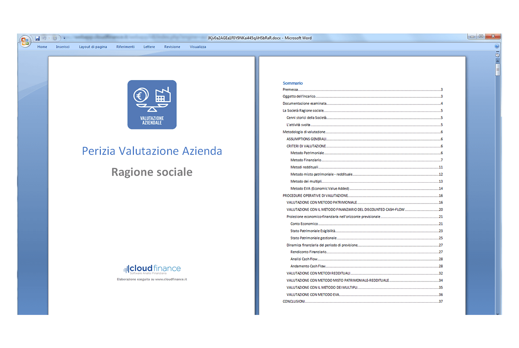The height and width of the screenshot is (348, 519).
Task: Click the vertical scrollbar thumb
Action: tap(498, 70)
